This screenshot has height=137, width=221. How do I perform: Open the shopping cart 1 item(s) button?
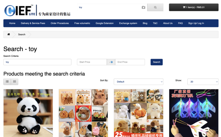(x=194, y=7)
